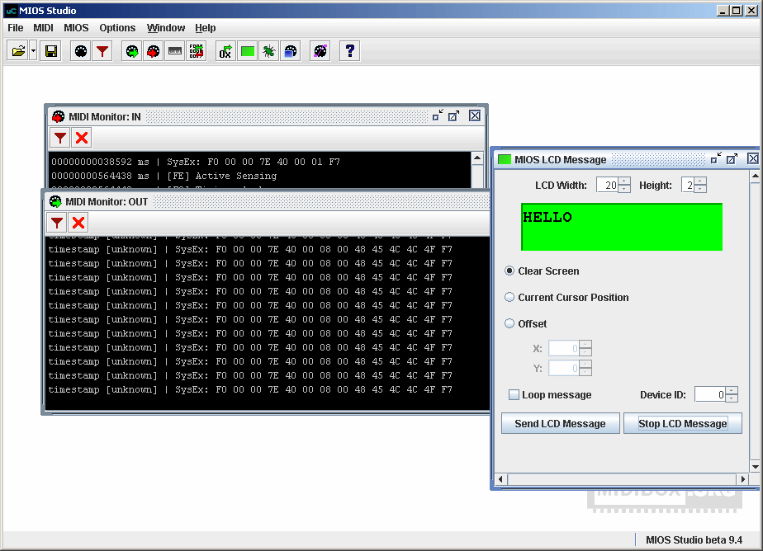Click the 'MIOS Studio beta 9.4' status text
The image size is (763, 551).
pyautogui.click(x=694, y=539)
